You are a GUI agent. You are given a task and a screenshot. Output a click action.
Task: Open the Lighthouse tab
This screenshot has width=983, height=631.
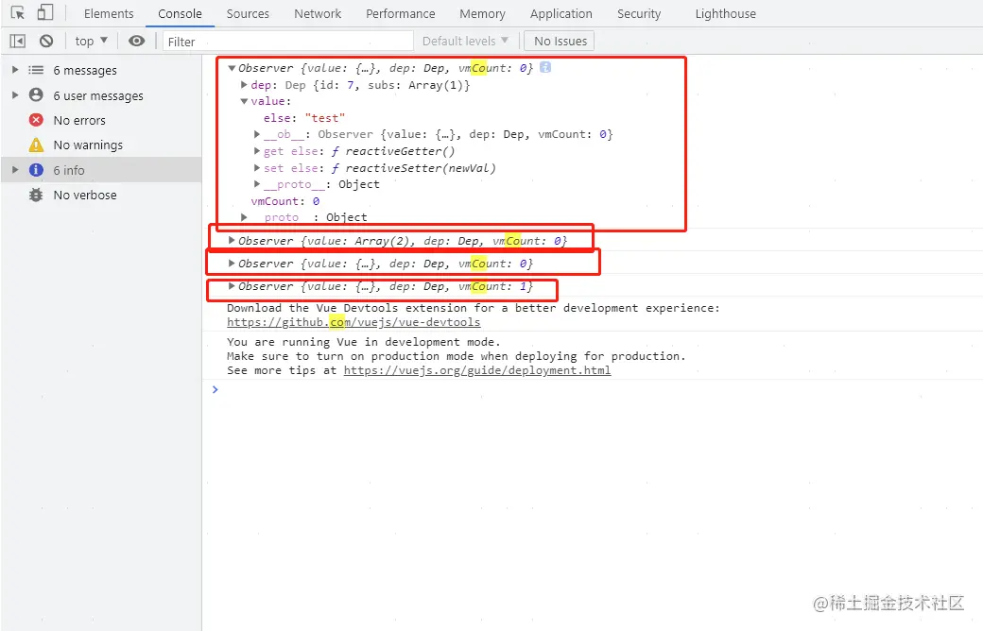point(725,14)
